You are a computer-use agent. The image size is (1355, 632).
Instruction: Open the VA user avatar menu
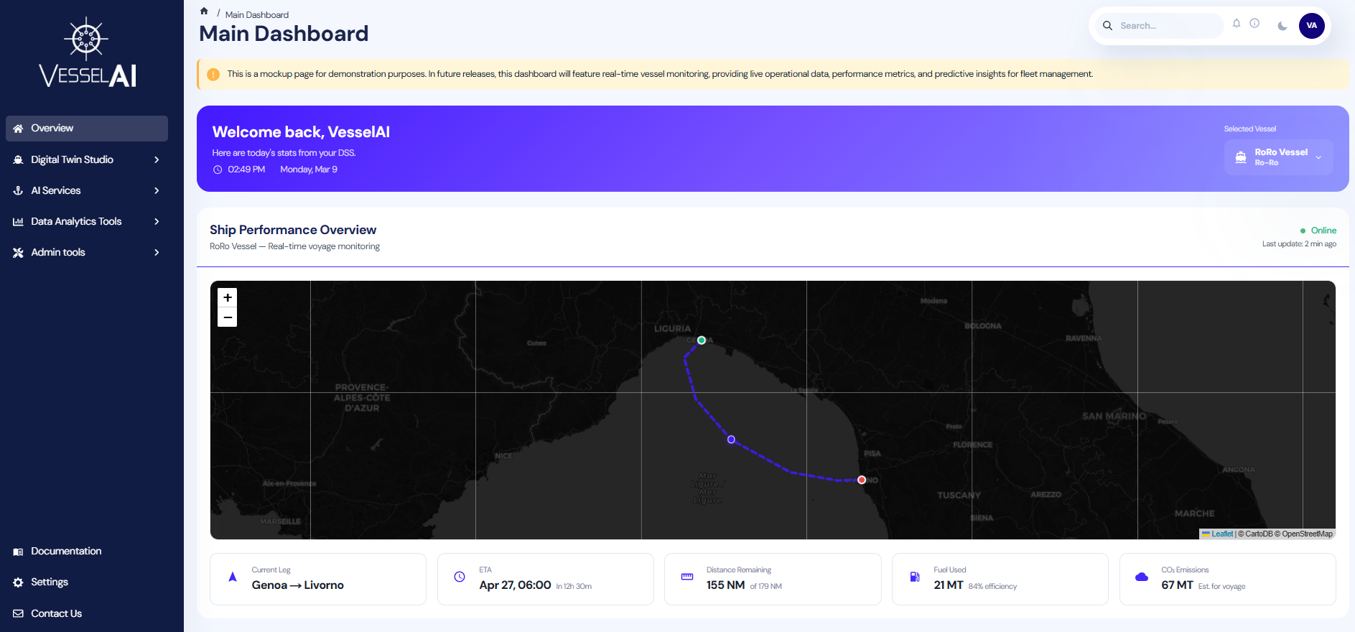coord(1311,26)
